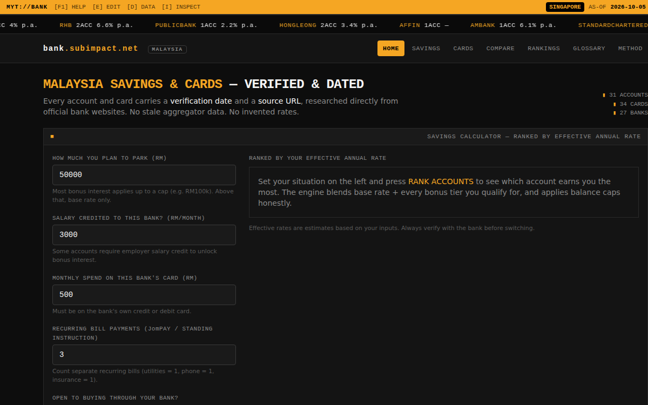Click 'OPEN TO BUYING THROUGH YOUR BANK?' label
648x405 pixels.
(115, 398)
